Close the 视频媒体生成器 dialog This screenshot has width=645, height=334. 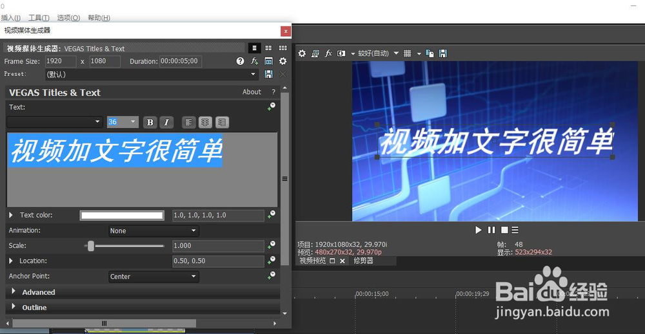point(286,31)
